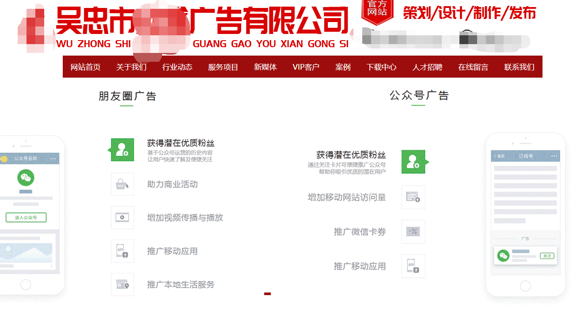Click the APP phone icon in 朋友圈广告 list

[122, 251]
